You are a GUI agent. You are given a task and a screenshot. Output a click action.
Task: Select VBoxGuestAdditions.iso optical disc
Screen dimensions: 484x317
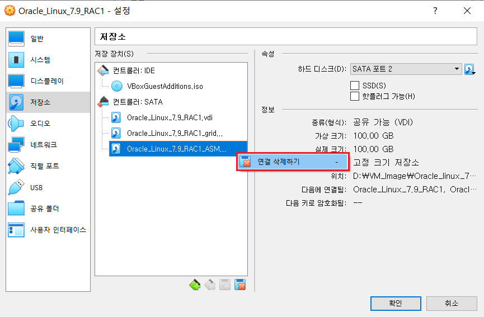178,86
